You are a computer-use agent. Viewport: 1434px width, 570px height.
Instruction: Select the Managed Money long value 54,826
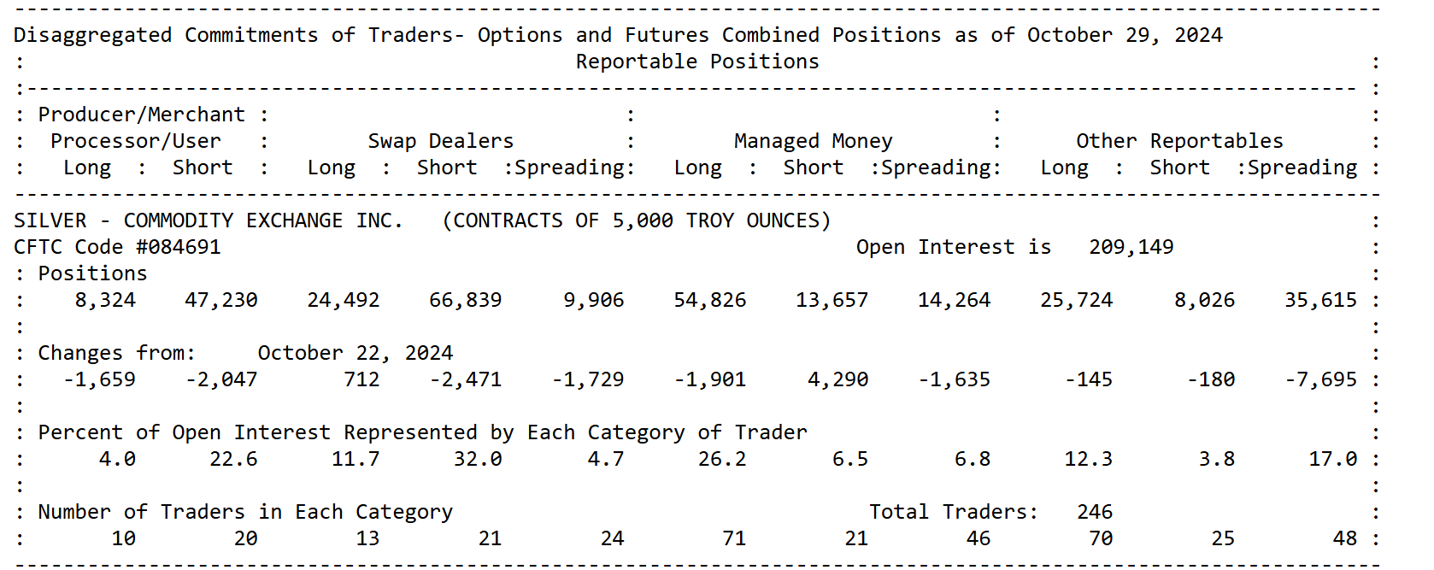click(709, 300)
